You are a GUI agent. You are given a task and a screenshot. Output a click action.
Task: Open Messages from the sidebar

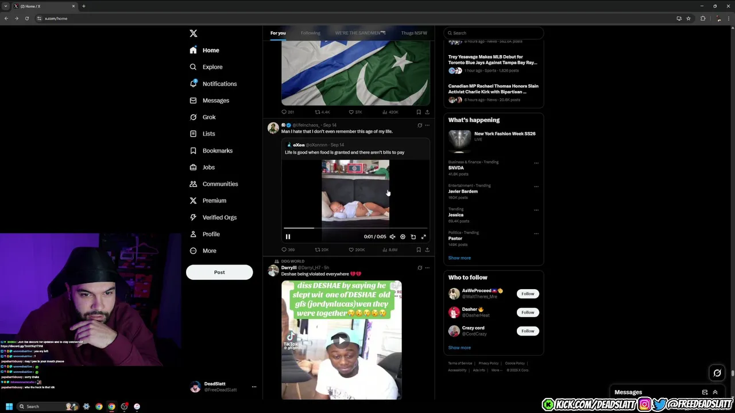pos(210,100)
